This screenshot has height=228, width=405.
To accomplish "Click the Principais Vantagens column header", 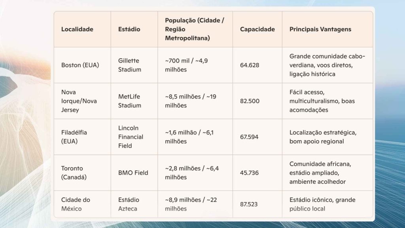I will 320,29.
